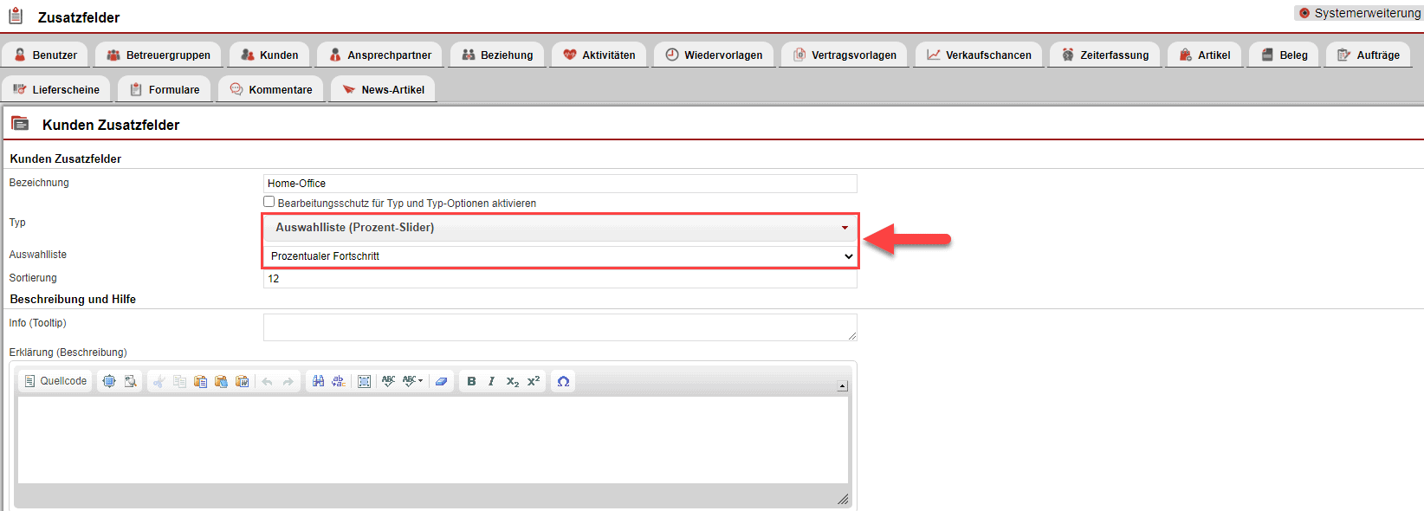The width and height of the screenshot is (1424, 511).
Task: Click the subscript icon
Action: point(512,381)
